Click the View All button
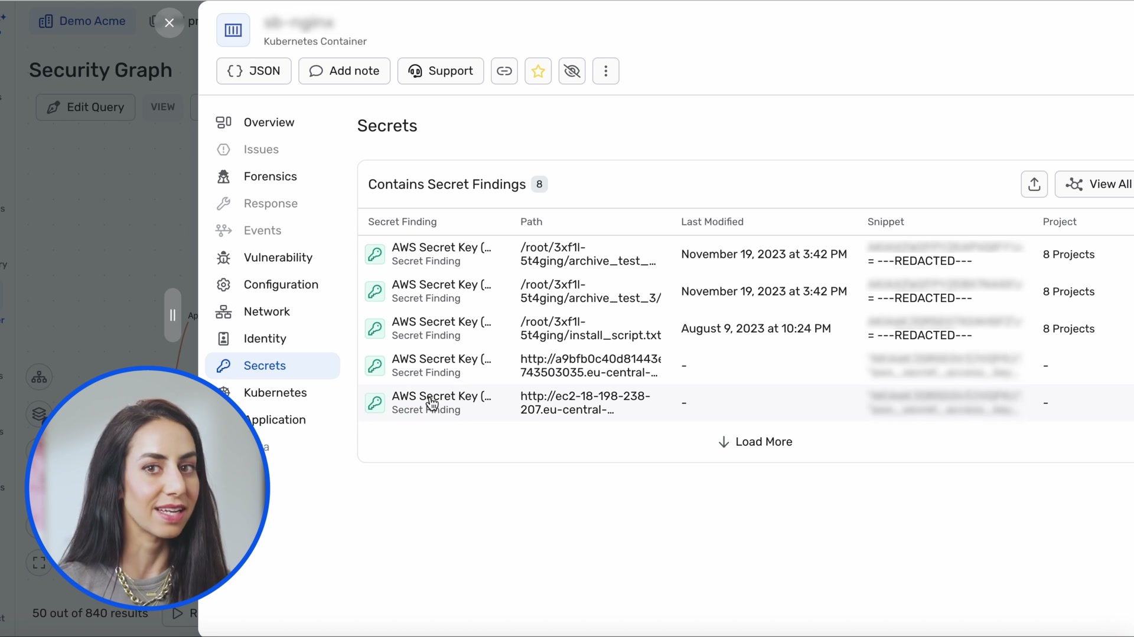Screen dimensions: 1134x637 pyautogui.click(x=1097, y=184)
